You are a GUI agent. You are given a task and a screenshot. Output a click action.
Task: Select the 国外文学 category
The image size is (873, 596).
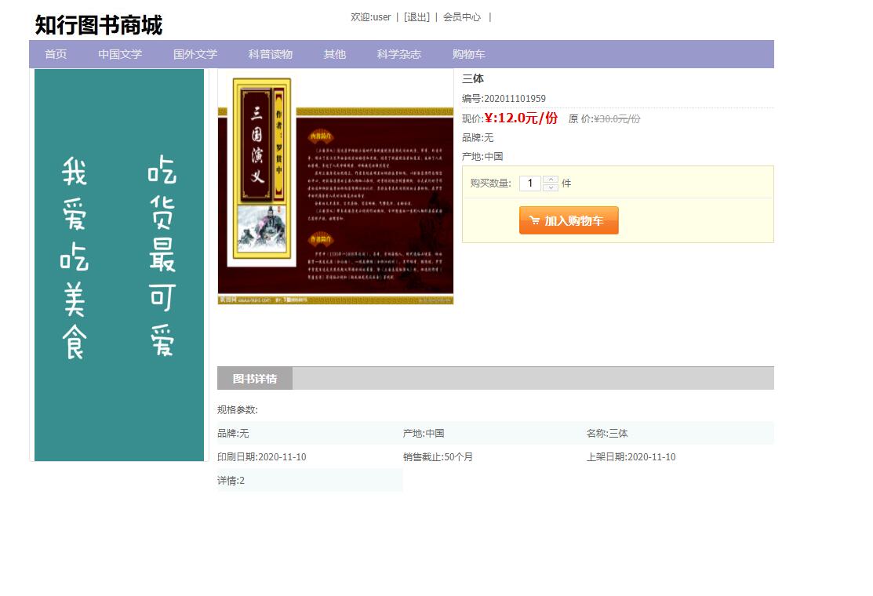click(x=194, y=54)
